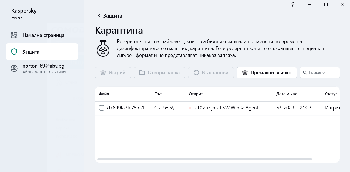
Task: Sort by the Път column header
Action: 158,94
